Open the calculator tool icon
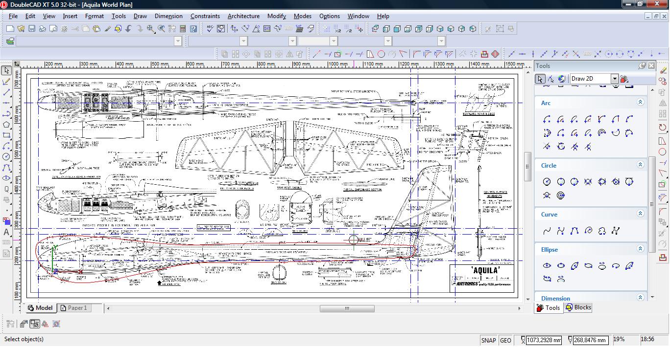This screenshot has height=347, width=670. pos(182,29)
